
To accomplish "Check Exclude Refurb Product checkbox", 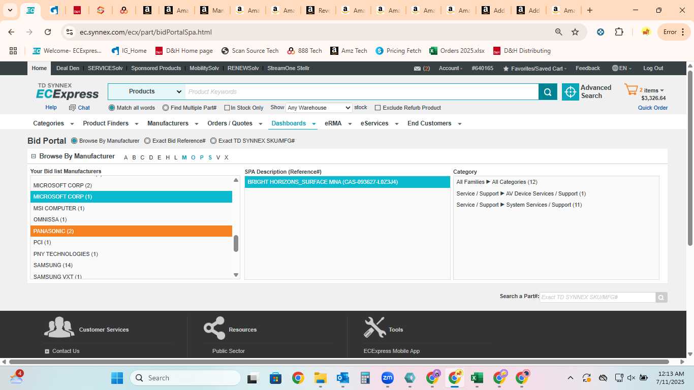I will click(377, 108).
